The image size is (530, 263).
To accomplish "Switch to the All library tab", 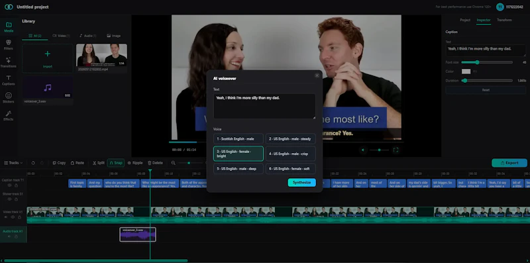I will coord(35,36).
